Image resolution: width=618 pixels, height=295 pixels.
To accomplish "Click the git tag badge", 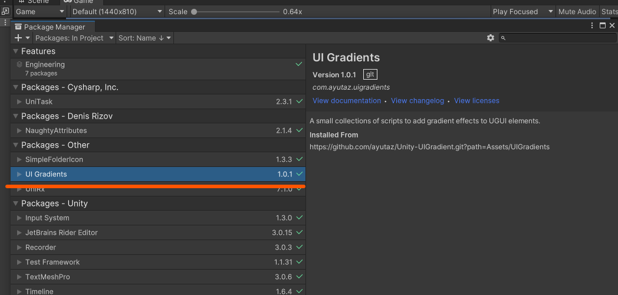I will coord(370,74).
